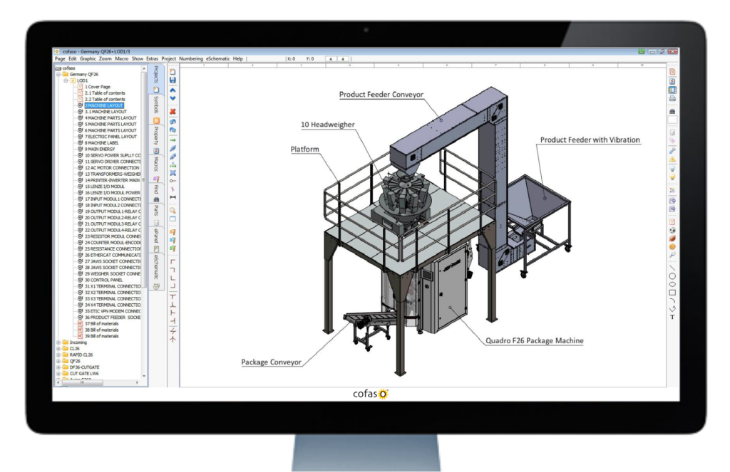The image size is (730, 472).
Task: Click the blue down arrow icon
Action: (x=173, y=98)
